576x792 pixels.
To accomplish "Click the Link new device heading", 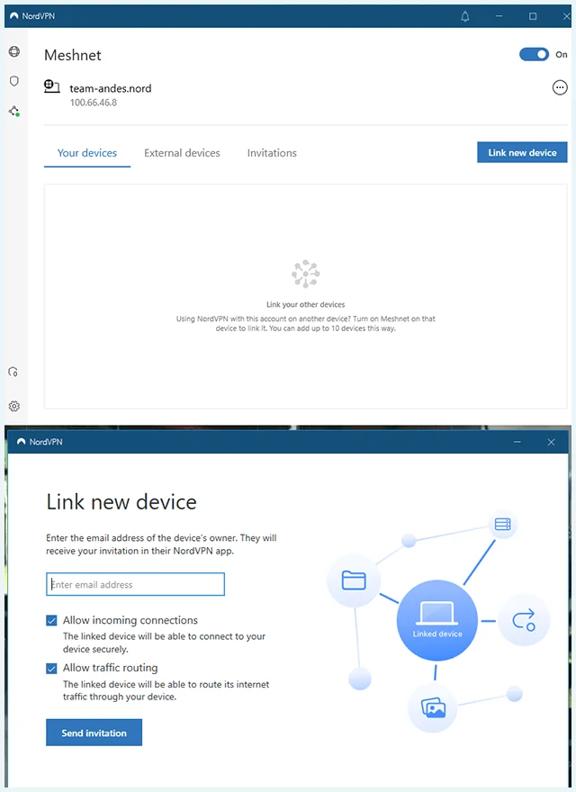I will tap(121, 502).
